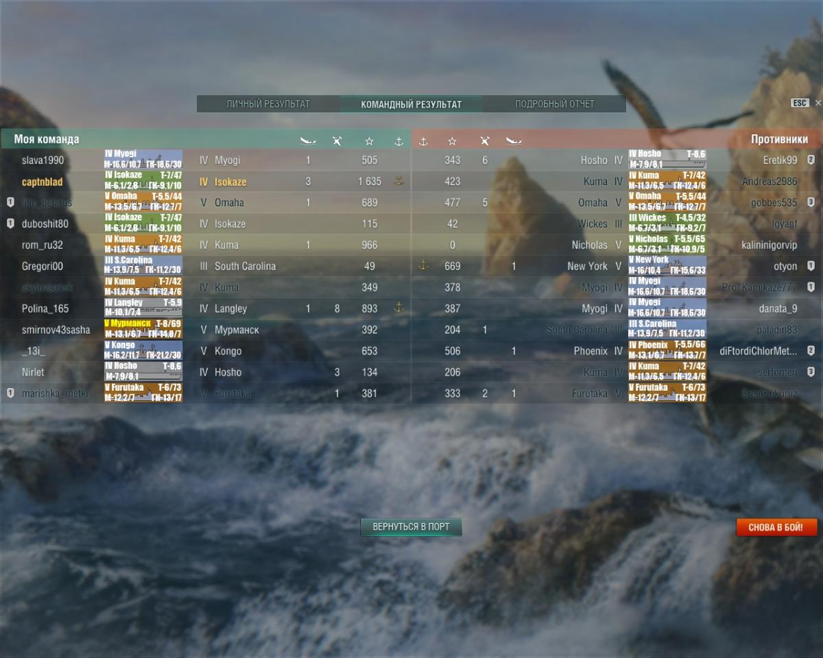Close the results screen with the ESC X

pyautogui.click(x=818, y=103)
